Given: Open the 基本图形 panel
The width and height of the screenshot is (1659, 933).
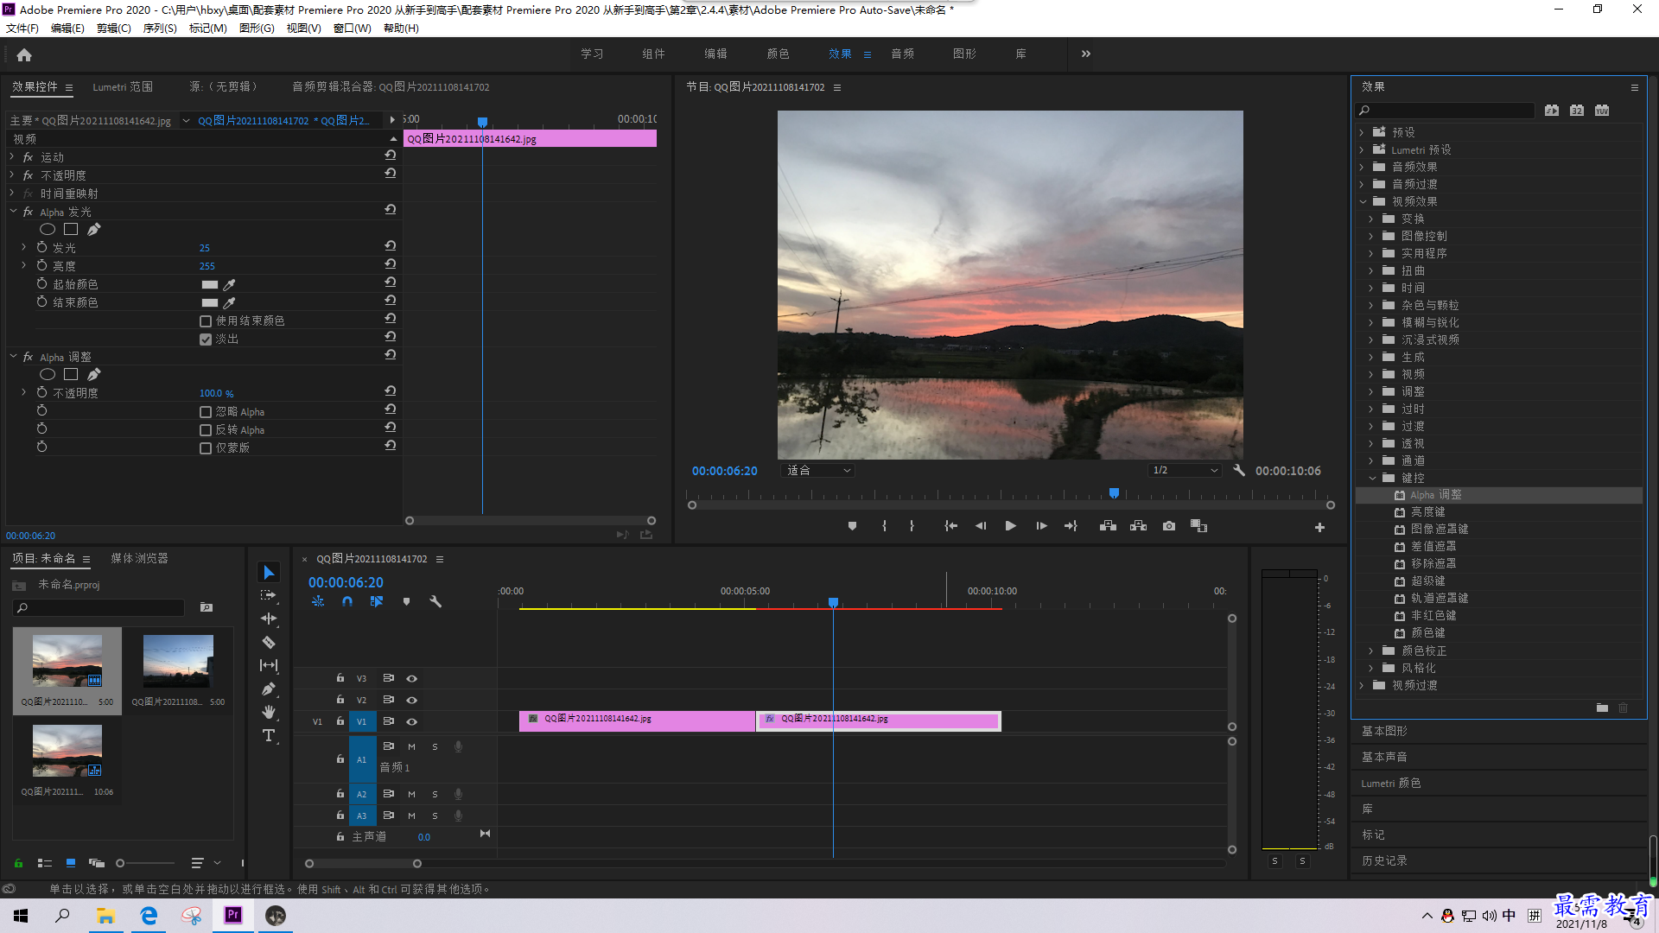Looking at the screenshot, I should pos(1384,732).
